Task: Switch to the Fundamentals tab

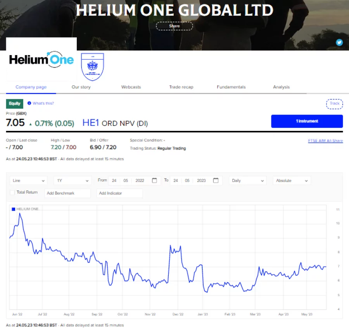Action: pos(231,87)
